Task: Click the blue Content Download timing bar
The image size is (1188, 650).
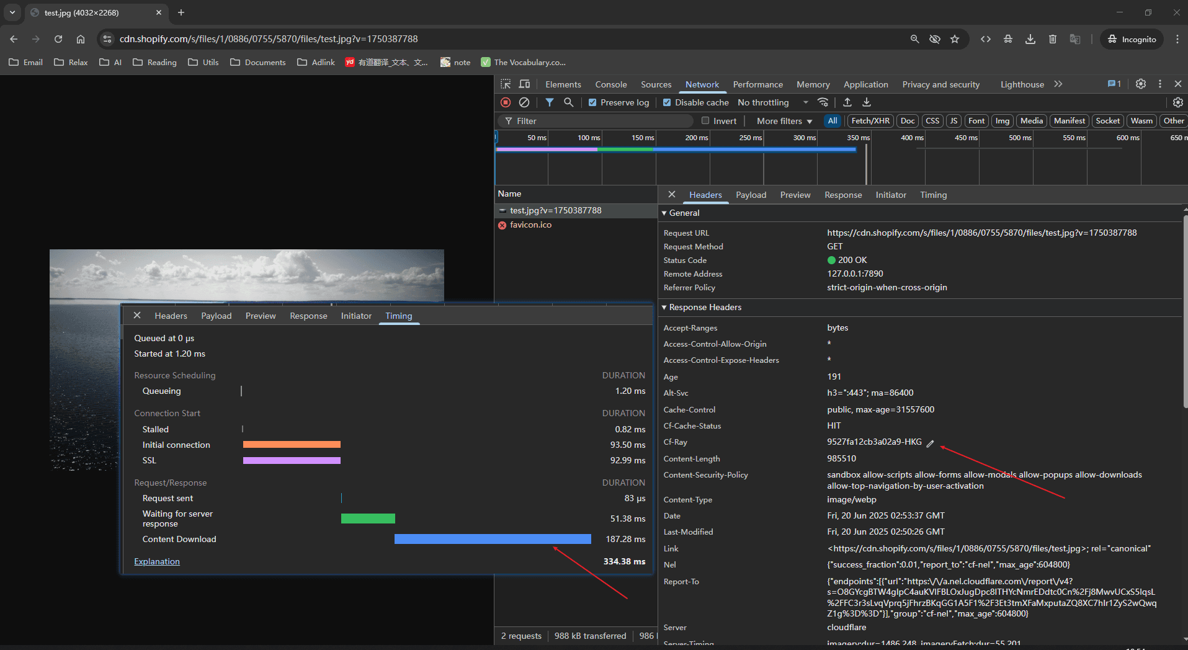Action: click(493, 540)
